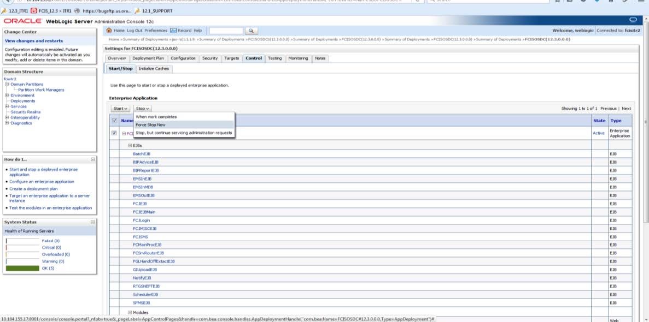Switch to the Monitoring tab
Screen dimensions: 649x322
coord(298,58)
